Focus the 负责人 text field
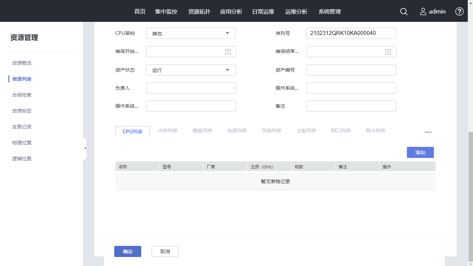The height and width of the screenshot is (266, 473). tap(191, 88)
